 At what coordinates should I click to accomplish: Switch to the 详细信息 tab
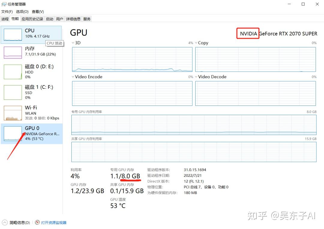(x=73, y=19)
